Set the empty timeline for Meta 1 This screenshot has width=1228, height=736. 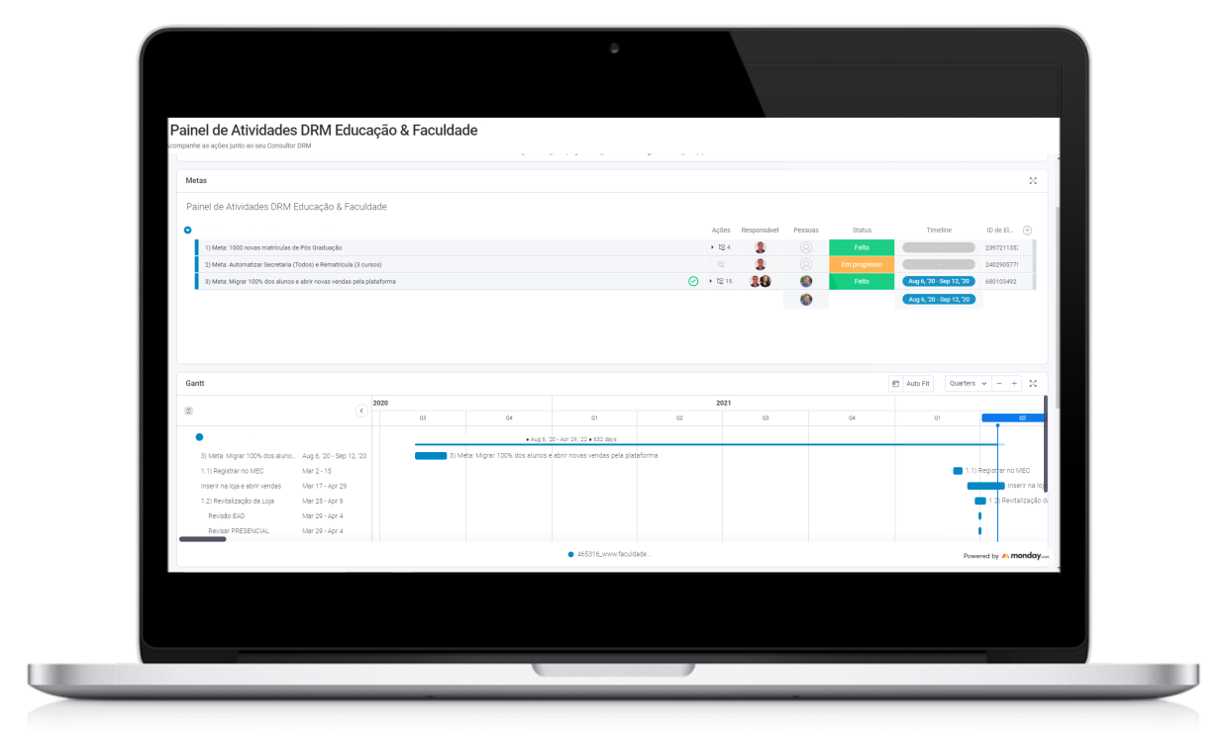pos(938,247)
